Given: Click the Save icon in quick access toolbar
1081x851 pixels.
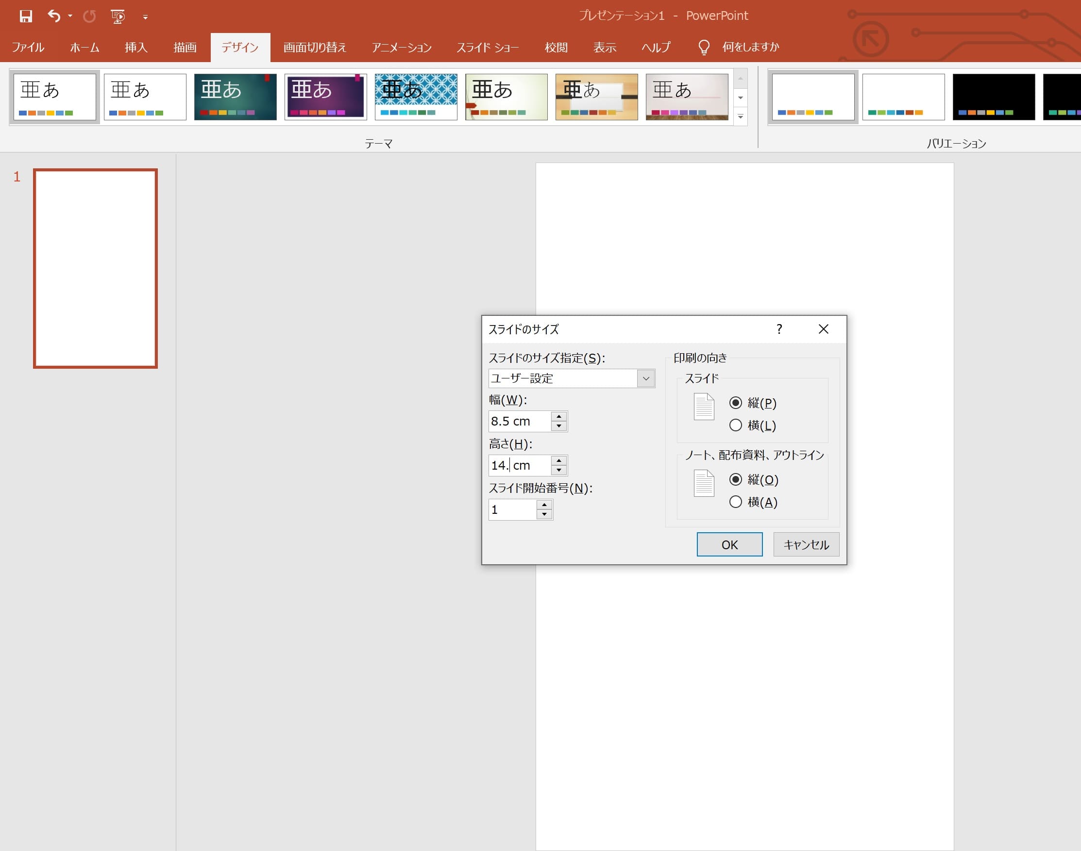Looking at the screenshot, I should pyautogui.click(x=25, y=16).
